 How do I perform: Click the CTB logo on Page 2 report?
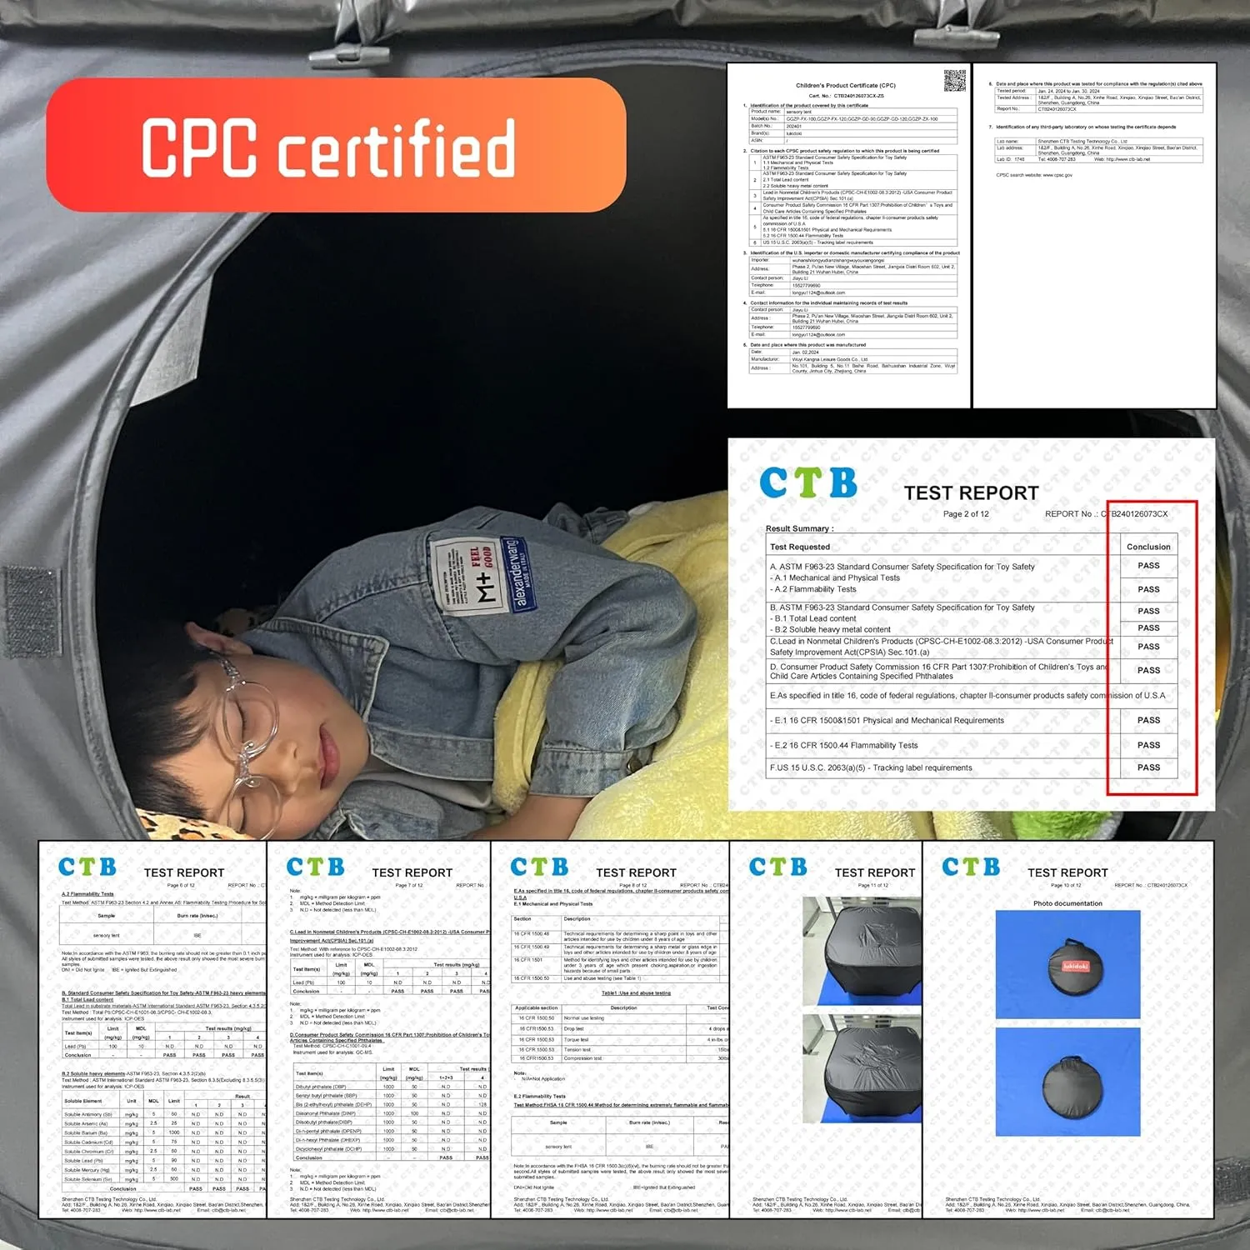807,482
